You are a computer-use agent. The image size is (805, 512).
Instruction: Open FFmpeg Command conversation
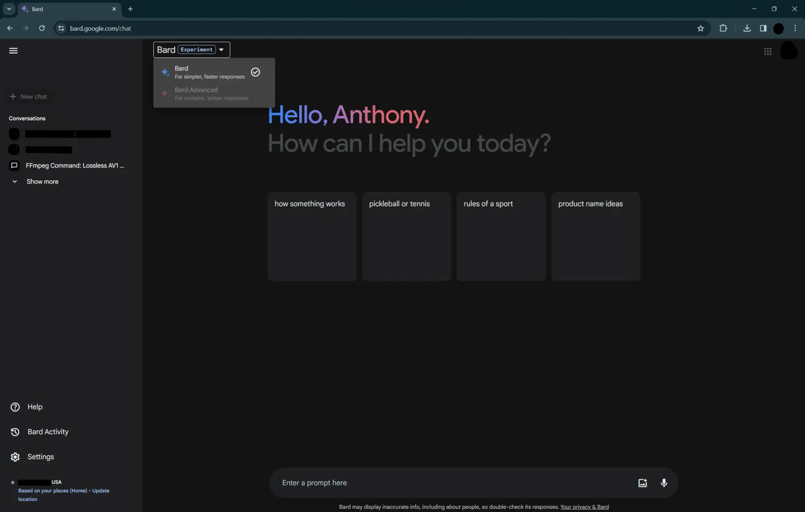point(74,165)
